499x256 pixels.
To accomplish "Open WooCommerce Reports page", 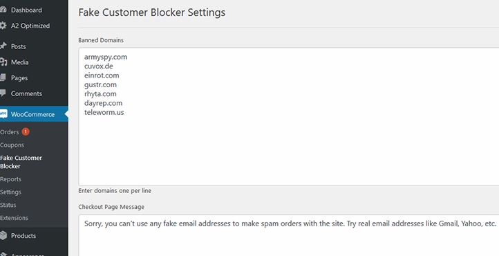I will click(10, 179).
